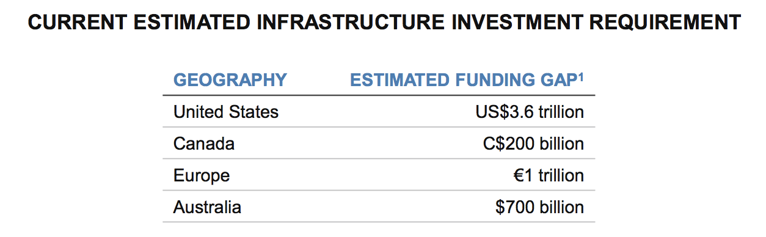The height and width of the screenshot is (237, 766).
Task: Select the ESTIMATED FUNDING GAP column header
Action: pyautogui.click(x=467, y=80)
